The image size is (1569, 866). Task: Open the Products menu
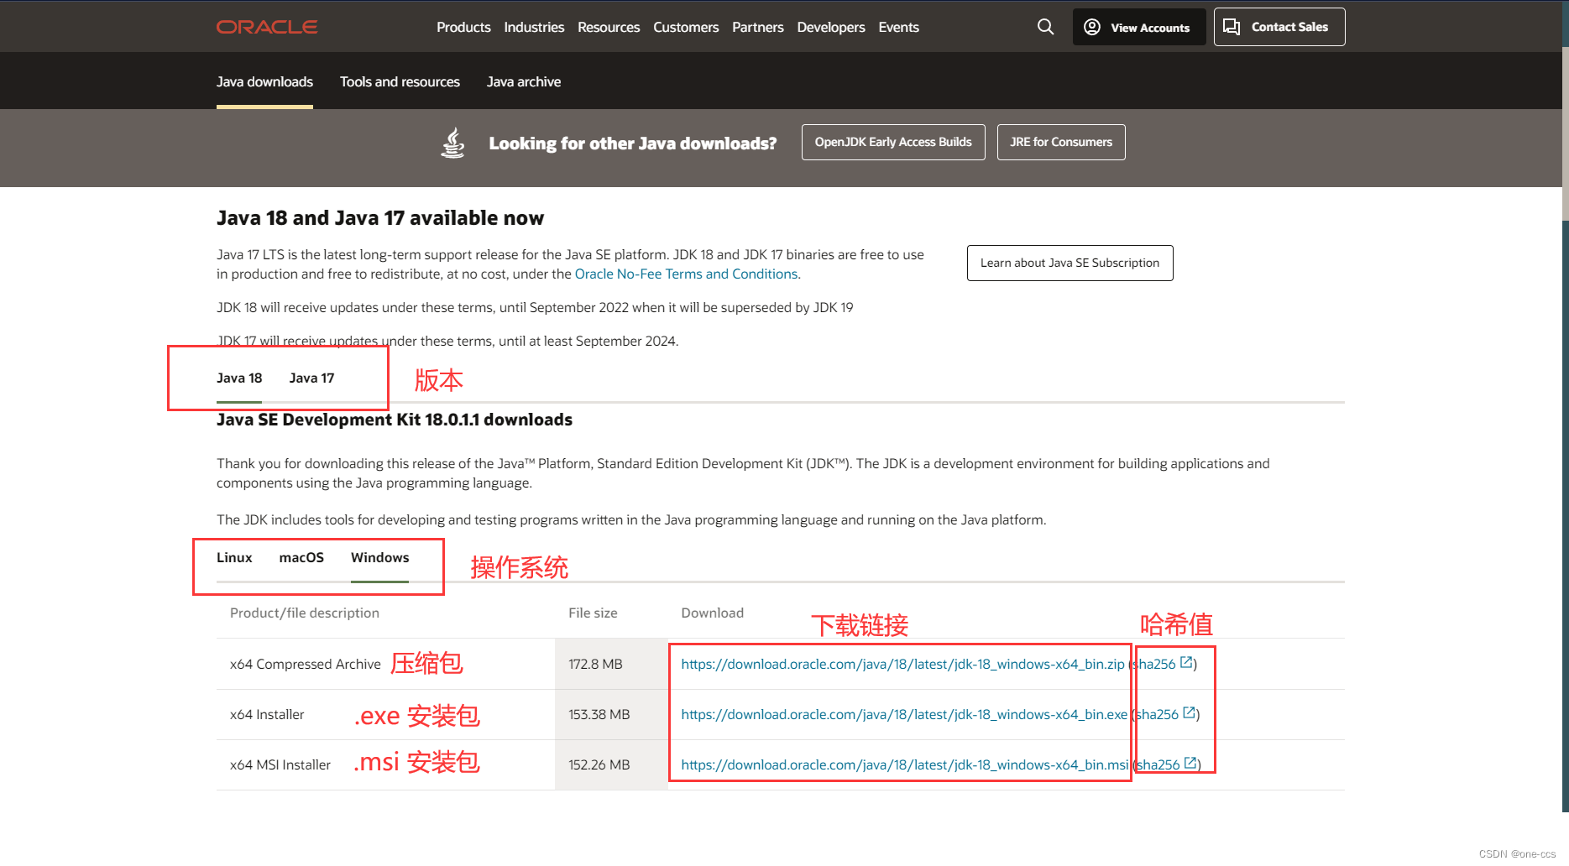[463, 27]
